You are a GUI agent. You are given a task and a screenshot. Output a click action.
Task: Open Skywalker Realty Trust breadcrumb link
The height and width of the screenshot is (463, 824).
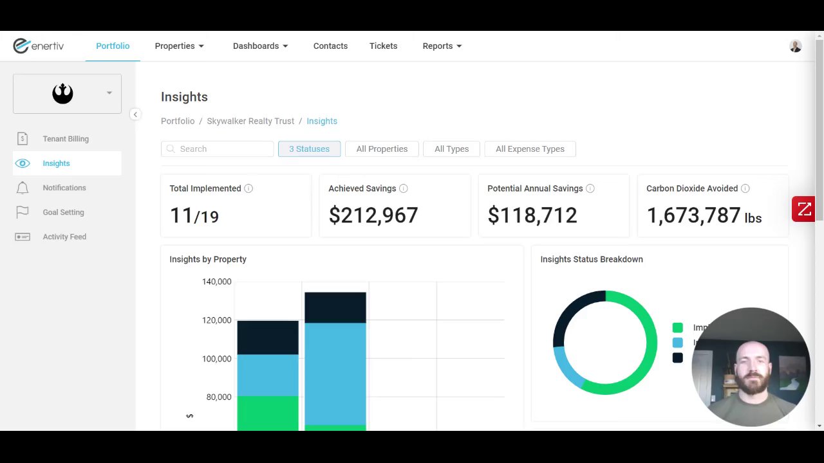click(x=250, y=121)
